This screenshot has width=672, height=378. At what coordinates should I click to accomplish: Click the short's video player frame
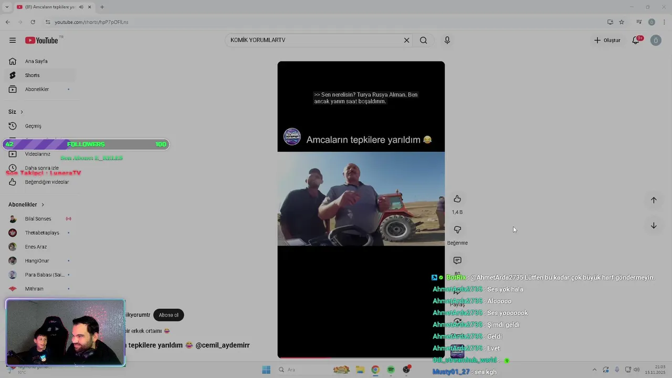(x=361, y=209)
